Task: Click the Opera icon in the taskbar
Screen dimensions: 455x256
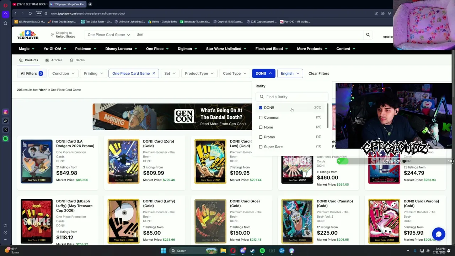Action: (x=233, y=251)
